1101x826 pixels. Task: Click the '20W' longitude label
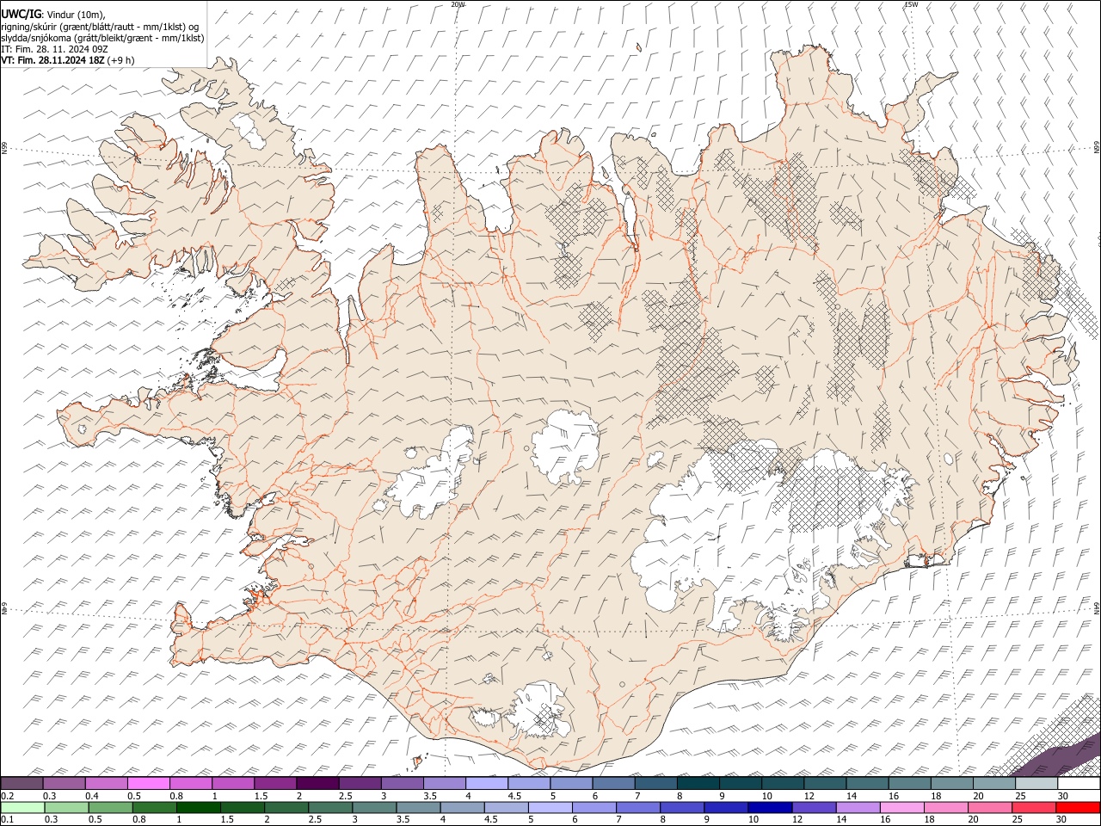[458, 4]
